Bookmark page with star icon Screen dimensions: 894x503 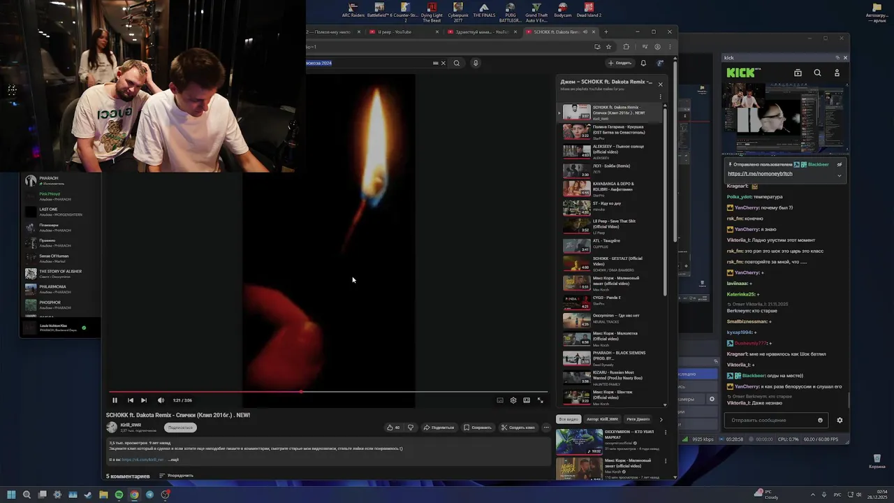(x=609, y=47)
